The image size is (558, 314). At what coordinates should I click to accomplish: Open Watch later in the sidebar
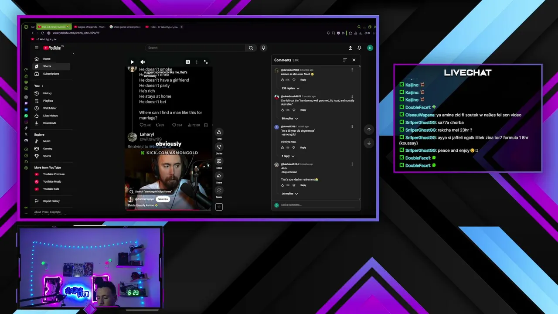click(x=51, y=108)
